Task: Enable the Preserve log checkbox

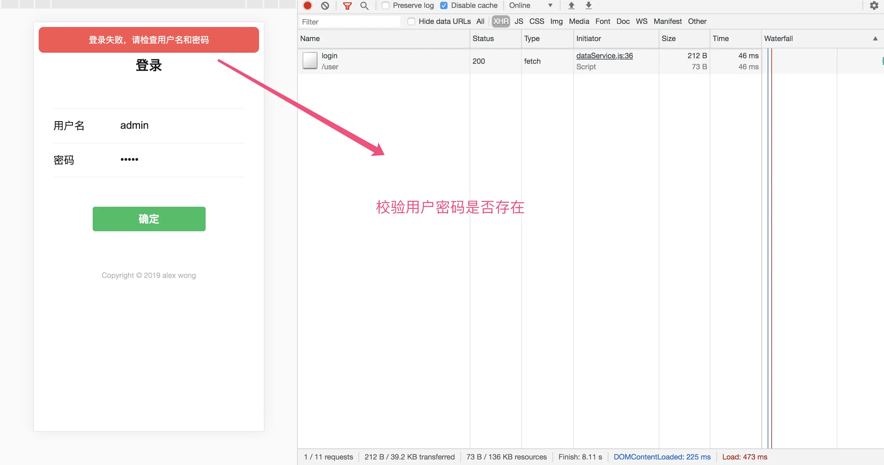Action: [386, 6]
